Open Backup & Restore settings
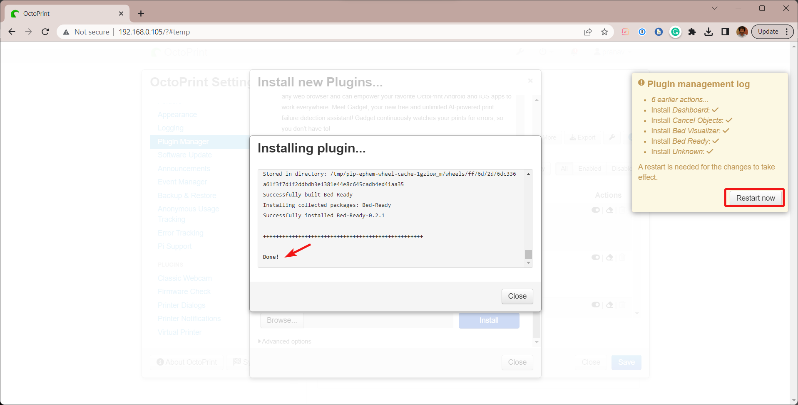 point(187,196)
